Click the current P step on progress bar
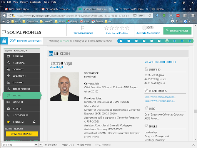Screen dimensions: 197x148 point(167,41)
